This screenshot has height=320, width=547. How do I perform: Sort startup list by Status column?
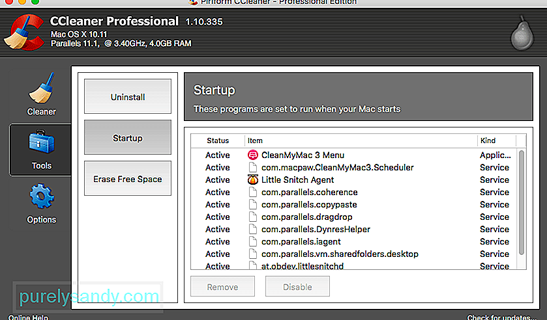[x=218, y=140]
